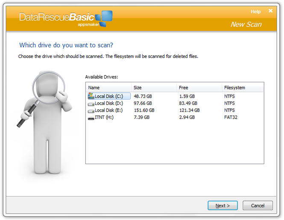Click the 2.94 GB free space value
Screen dimensions: 284x220
(187, 117)
